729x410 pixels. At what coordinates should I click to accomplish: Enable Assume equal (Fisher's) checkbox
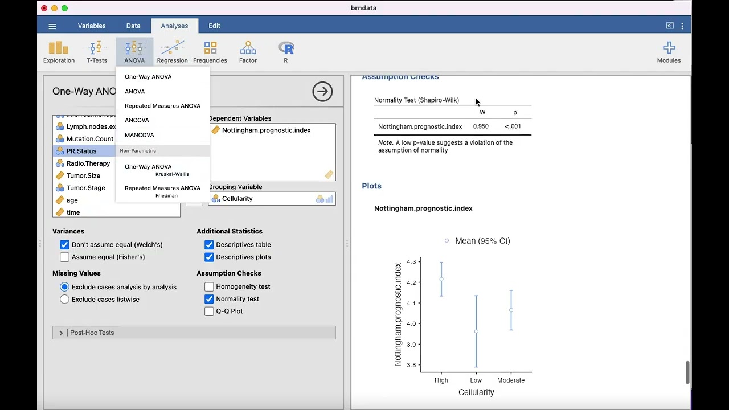64,257
